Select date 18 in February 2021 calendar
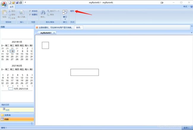The image size is (193, 130). 17,80
